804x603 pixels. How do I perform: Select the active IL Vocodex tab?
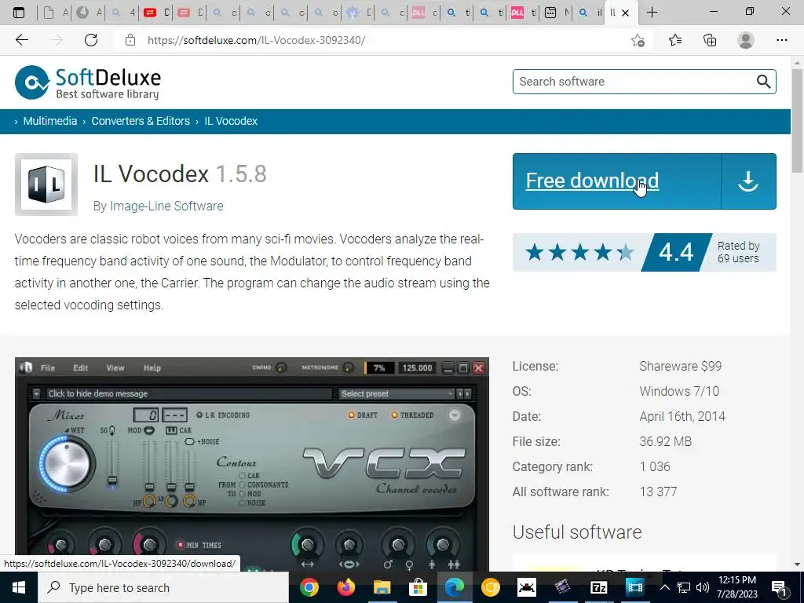click(x=612, y=13)
